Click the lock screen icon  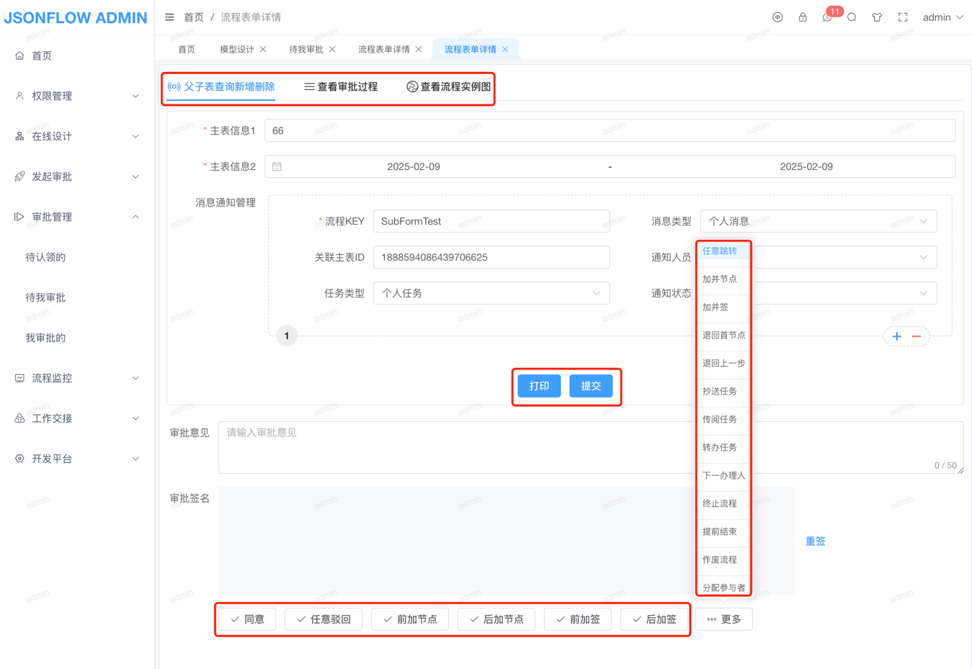click(803, 17)
